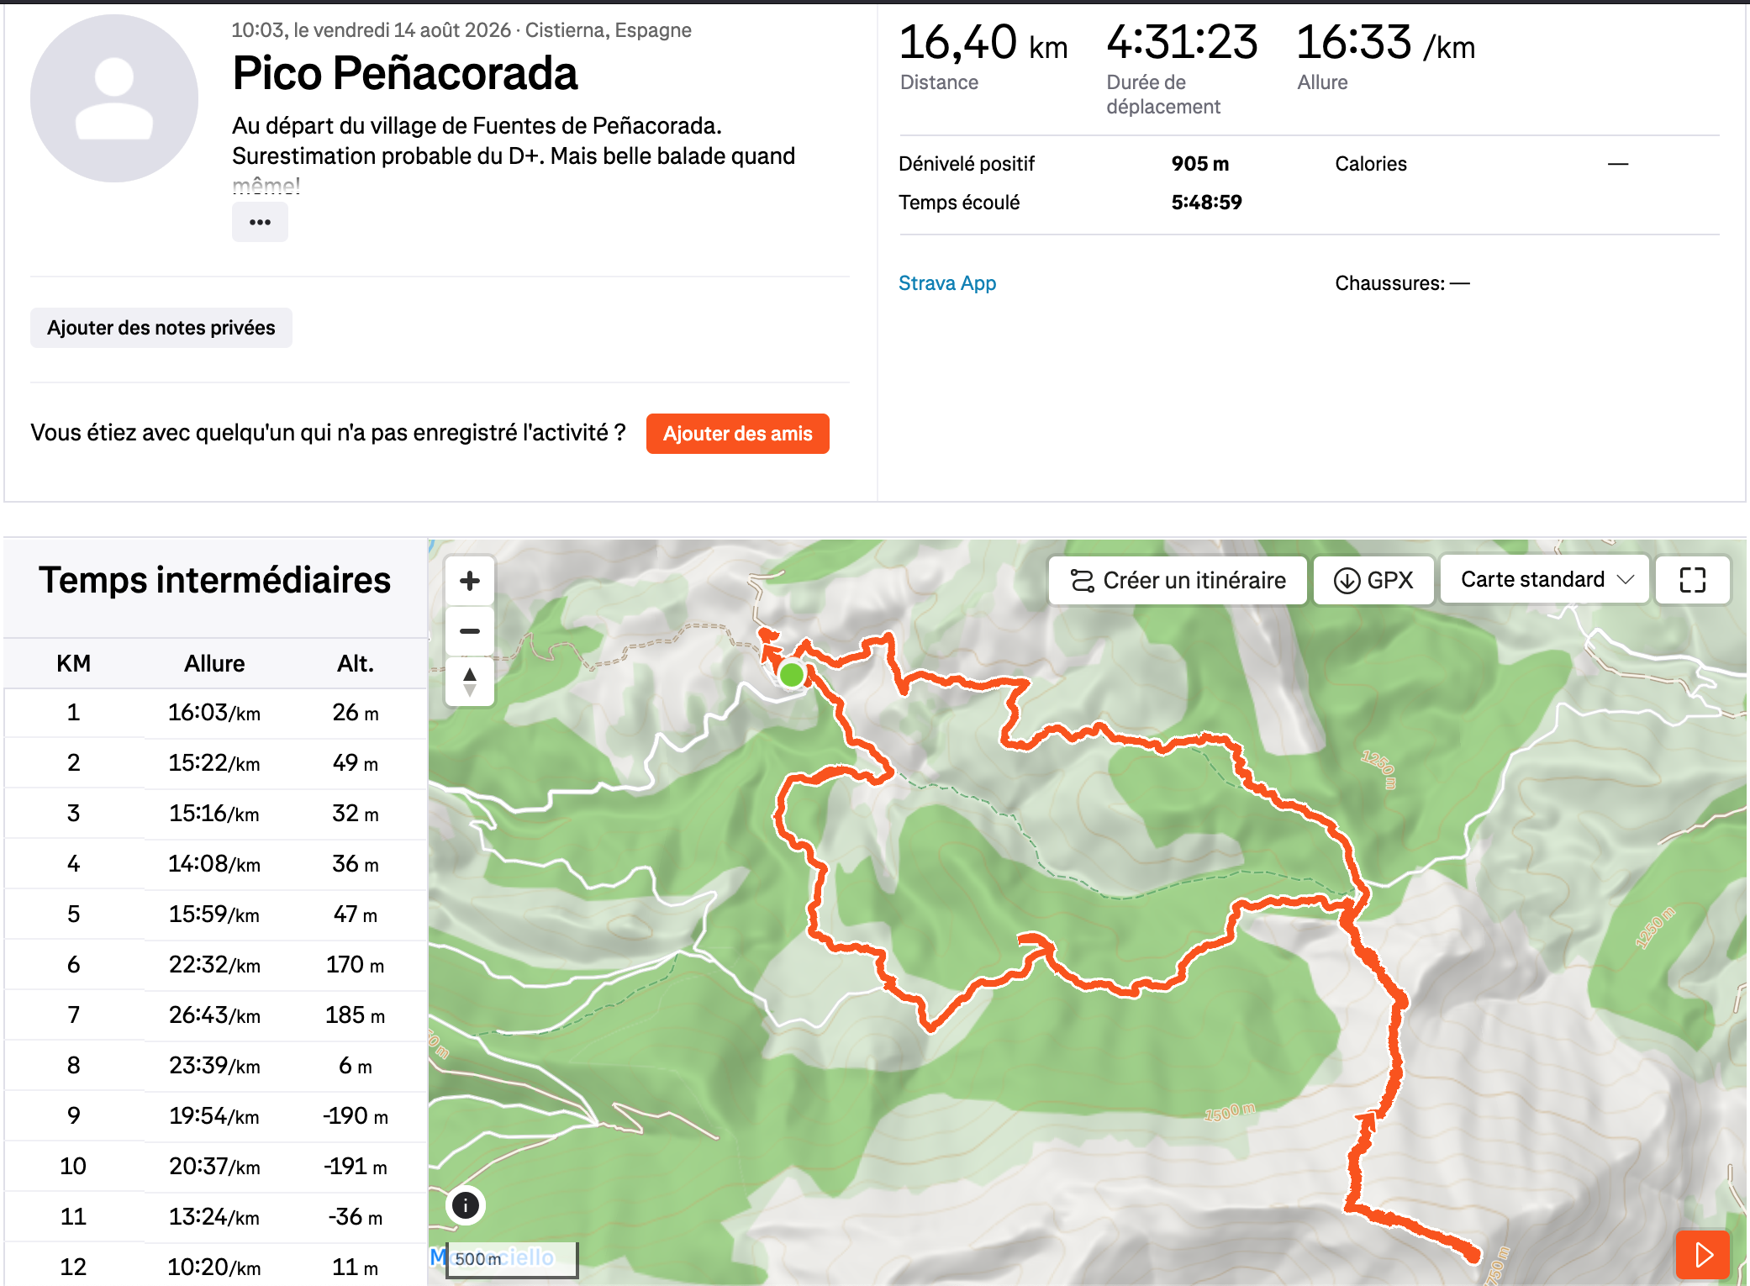Click Créer un itinéraire button
This screenshot has width=1750, height=1286.
click(1178, 580)
